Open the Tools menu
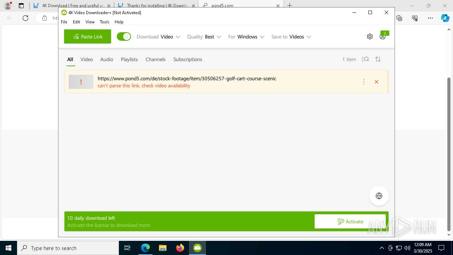Image resolution: width=453 pixels, height=255 pixels. tap(104, 22)
